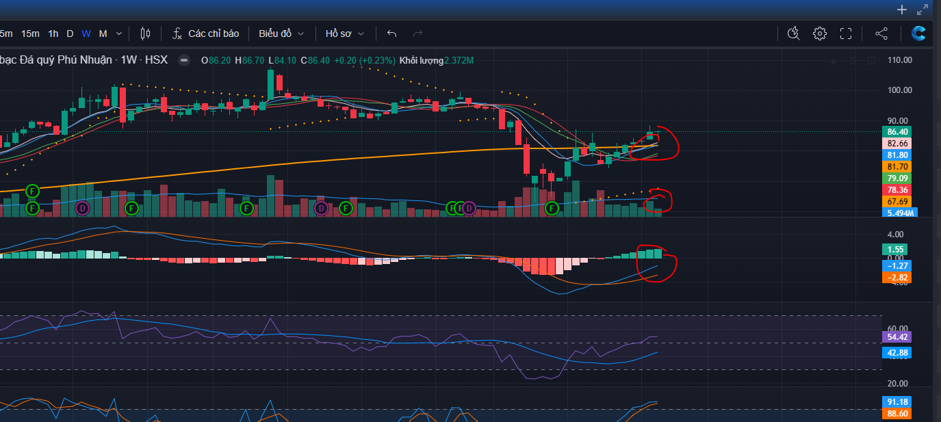Click the 100.00 price scale value

(899, 90)
